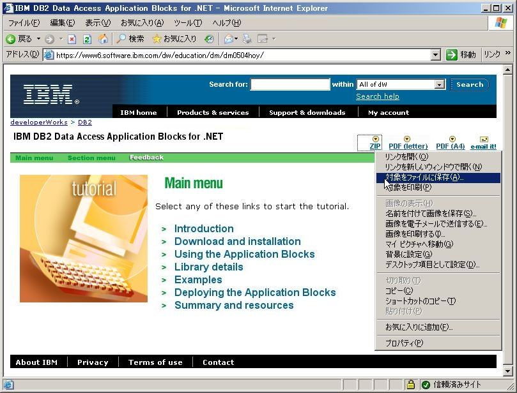Click the padlock security icon in status bar
Viewport: 517px width, 393px height.
[410, 384]
